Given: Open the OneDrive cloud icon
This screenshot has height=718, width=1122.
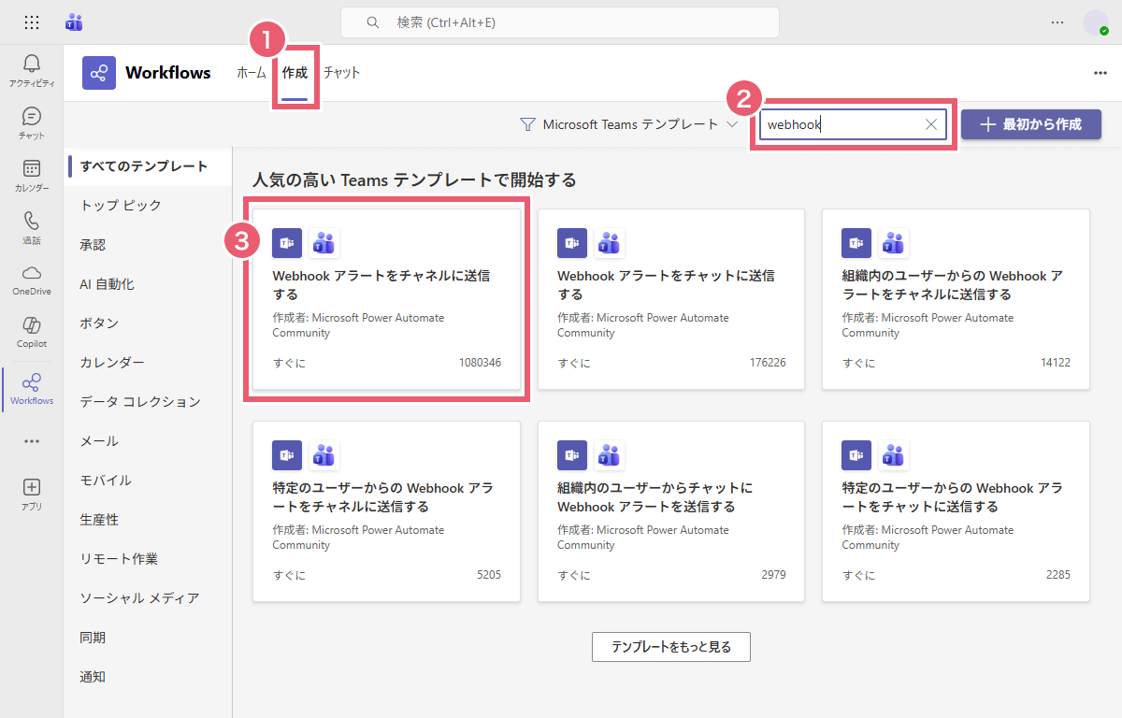Looking at the screenshot, I should [32, 274].
